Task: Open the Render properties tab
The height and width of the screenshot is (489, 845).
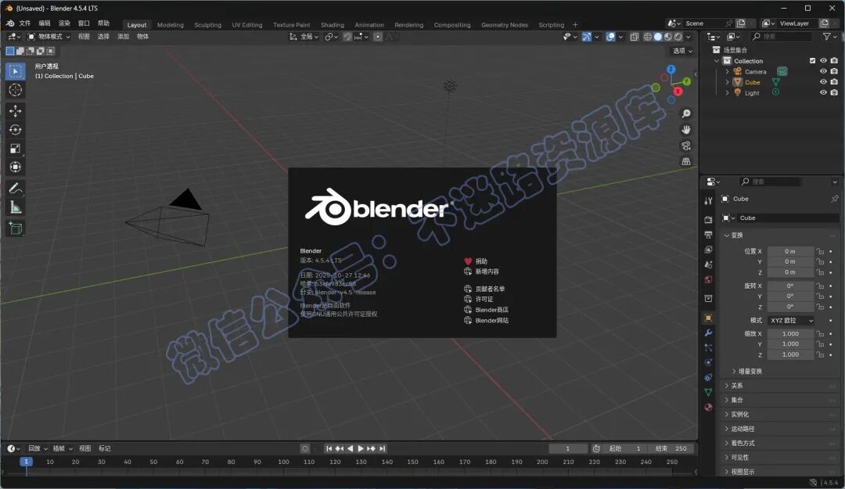Action: [708, 219]
